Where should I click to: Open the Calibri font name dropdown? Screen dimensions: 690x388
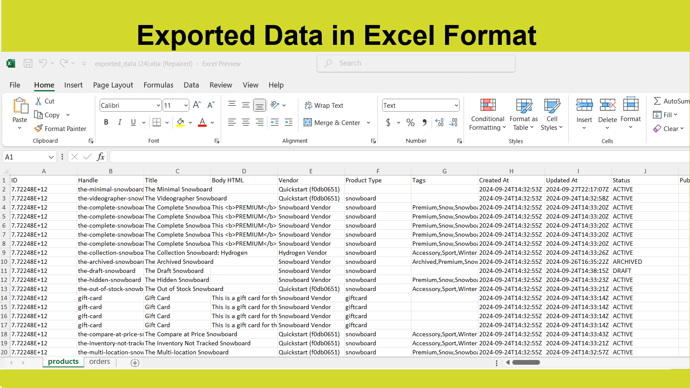(x=158, y=106)
